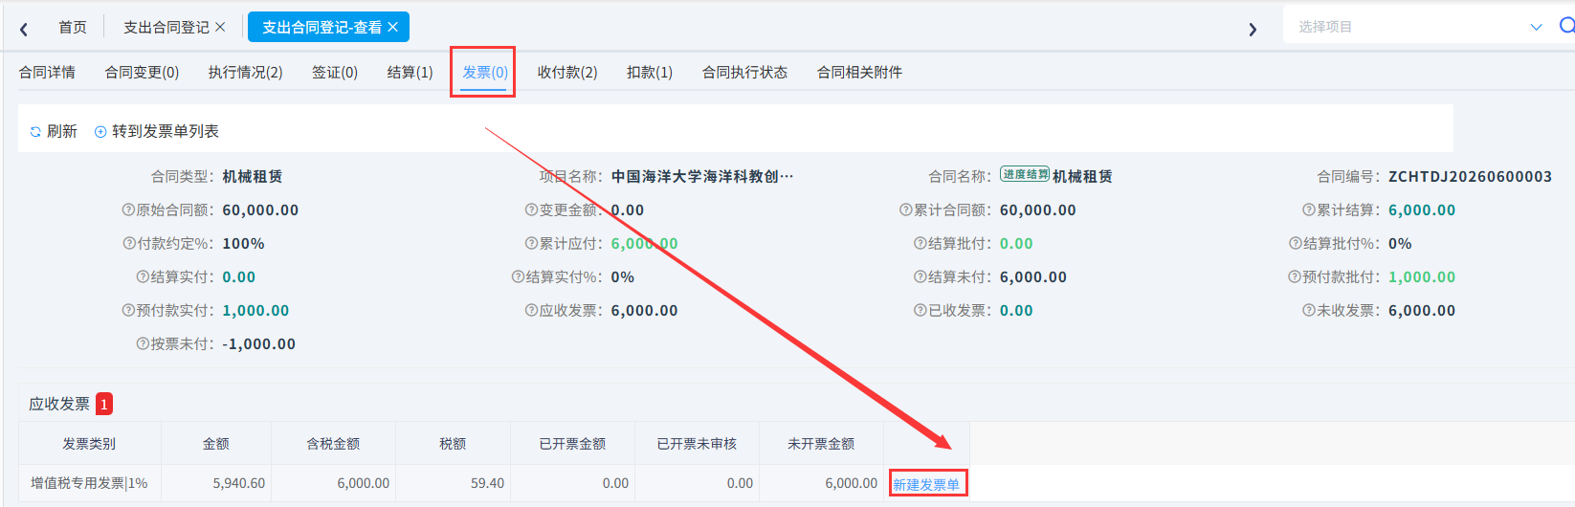
Task: Click the 新建发票单 link
Action: point(926,485)
